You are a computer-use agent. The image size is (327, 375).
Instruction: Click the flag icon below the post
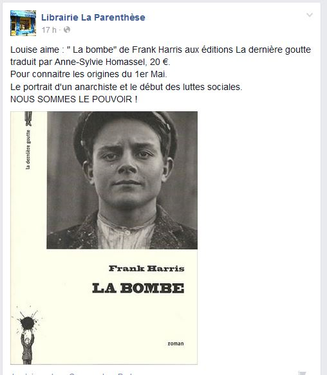coord(302,373)
